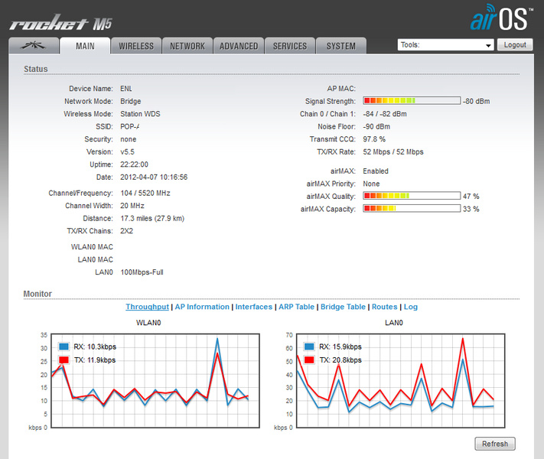Image resolution: width=544 pixels, height=459 pixels.
Task: Switch to the MAIN tab
Action: (x=85, y=46)
